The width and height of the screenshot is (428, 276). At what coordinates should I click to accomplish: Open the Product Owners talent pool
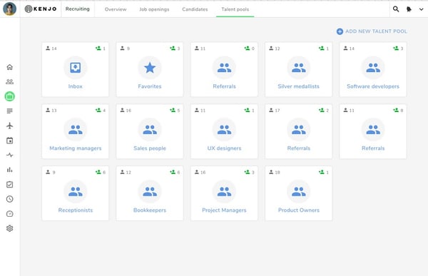pos(299,193)
